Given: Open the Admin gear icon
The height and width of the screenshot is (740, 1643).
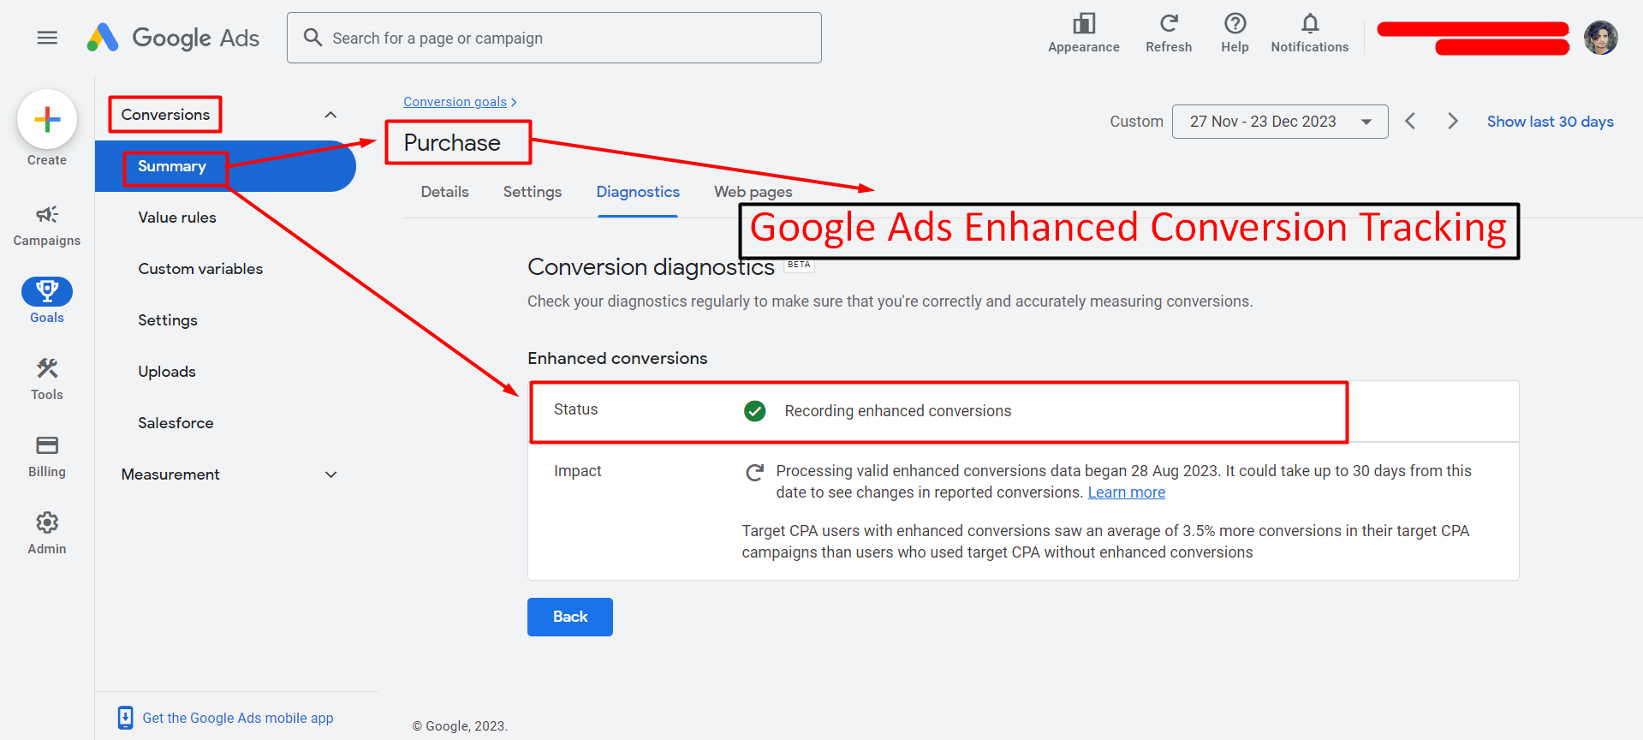Looking at the screenshot, I should click(47, 522).
